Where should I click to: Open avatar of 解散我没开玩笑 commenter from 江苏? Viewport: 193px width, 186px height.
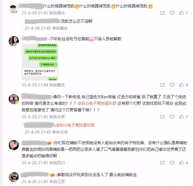tap(14, 177)
